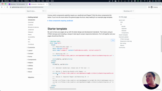Click the browser back arrow
Image resolution: width=162 pixels, height=91 pixels.
point(2,7)
